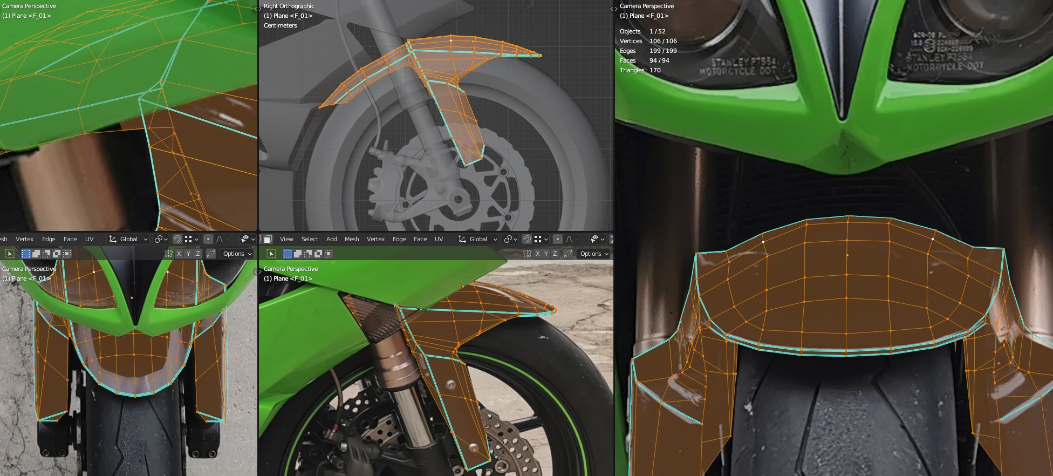1053x476 pixels.
Task: Toggle the Auto Merge vertices icon in the left header
Action: [211, 254]
